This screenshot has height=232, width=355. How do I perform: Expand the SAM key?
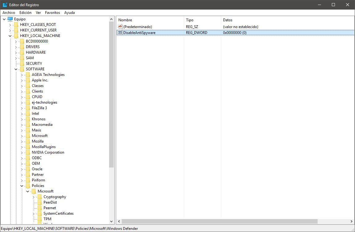16,58
